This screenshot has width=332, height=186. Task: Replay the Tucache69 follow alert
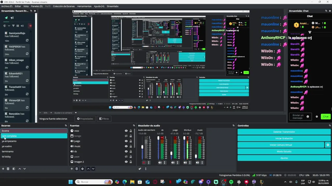coord(27,94)
